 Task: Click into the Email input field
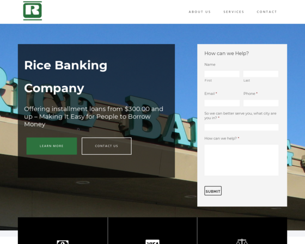pyautogui.click(x=222, y=103)
